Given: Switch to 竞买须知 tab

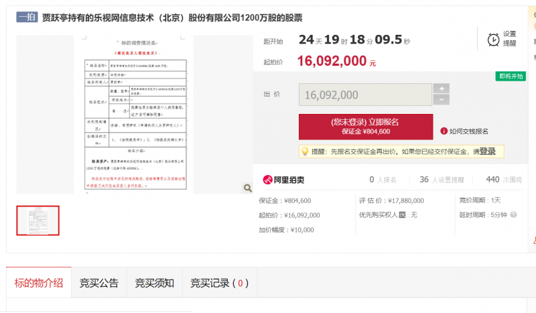Looking at the screenshot, I should (155, 283).
